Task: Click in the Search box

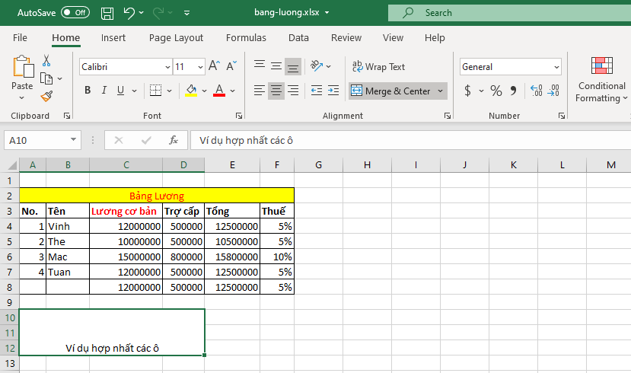Action: click(509, 13)
